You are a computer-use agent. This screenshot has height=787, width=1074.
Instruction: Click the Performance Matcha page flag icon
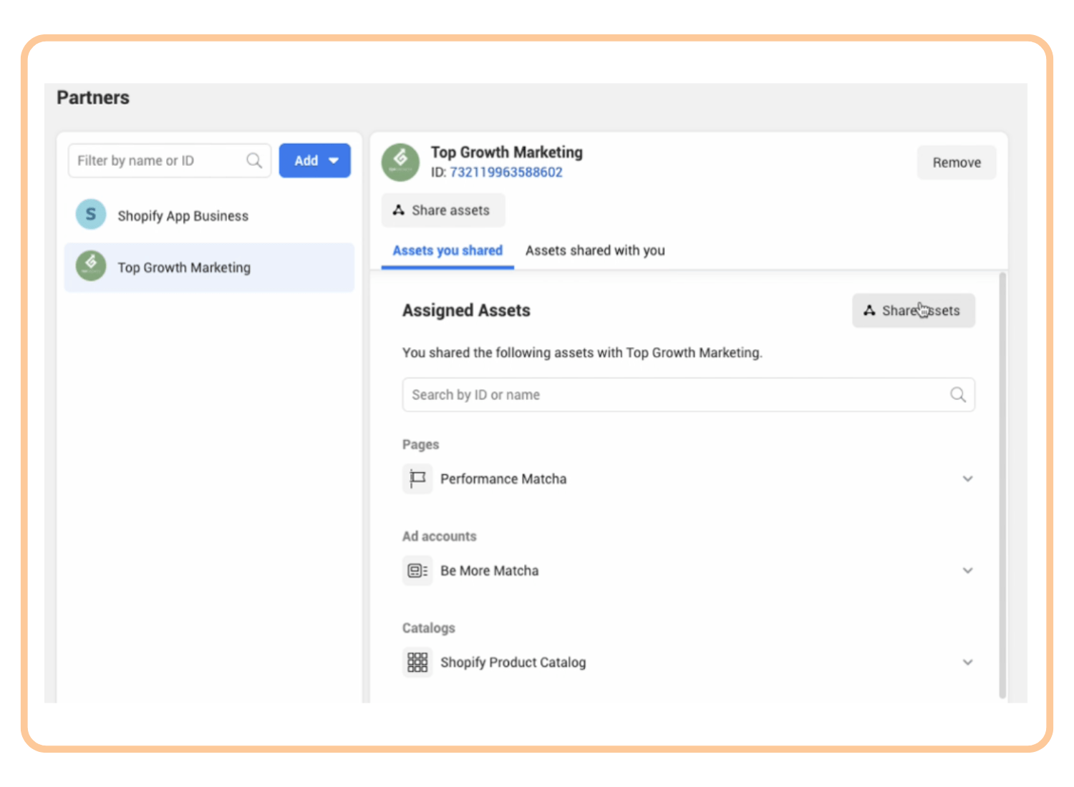point(417,479)
